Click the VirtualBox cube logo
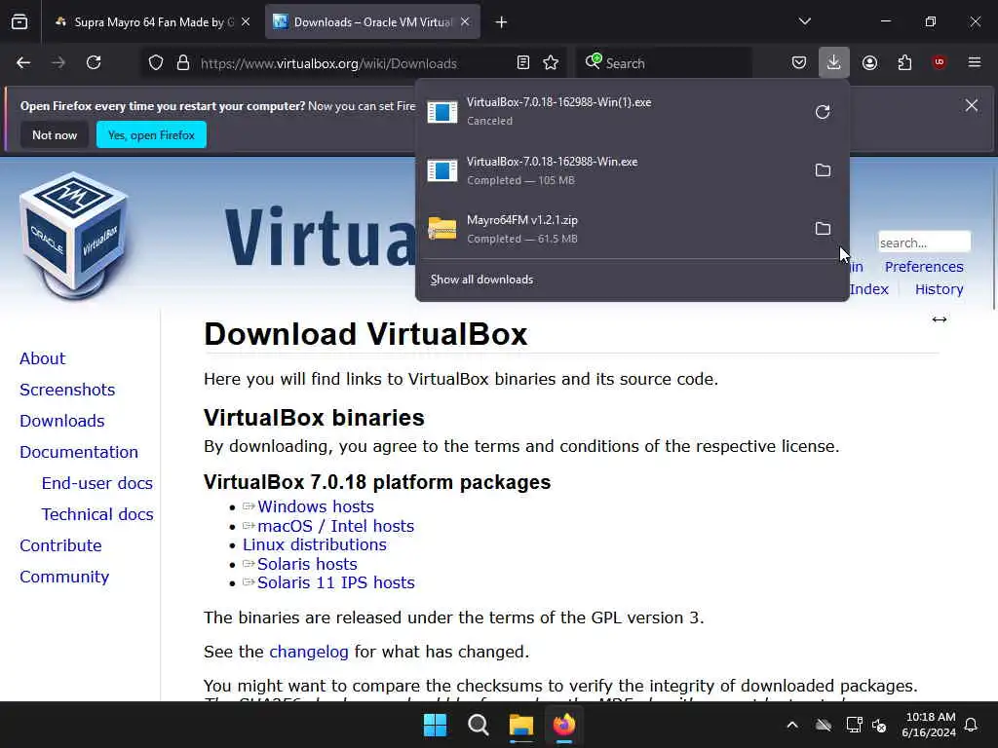Viewport: 998px width, 748px height. 74,236
